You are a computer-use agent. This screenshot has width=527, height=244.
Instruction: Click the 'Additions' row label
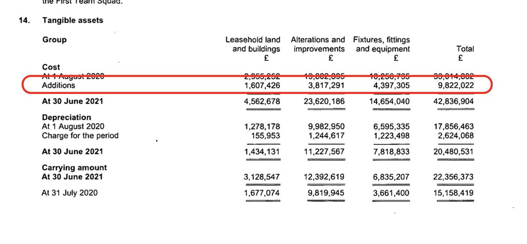point(58,86)
